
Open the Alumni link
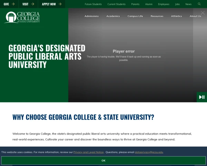pyautogui.click(x=149, y=4)
